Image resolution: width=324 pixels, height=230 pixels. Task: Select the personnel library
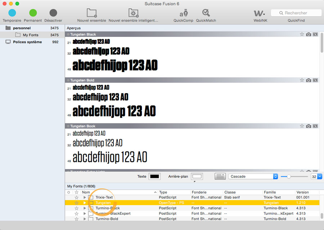tap(32, 28)
